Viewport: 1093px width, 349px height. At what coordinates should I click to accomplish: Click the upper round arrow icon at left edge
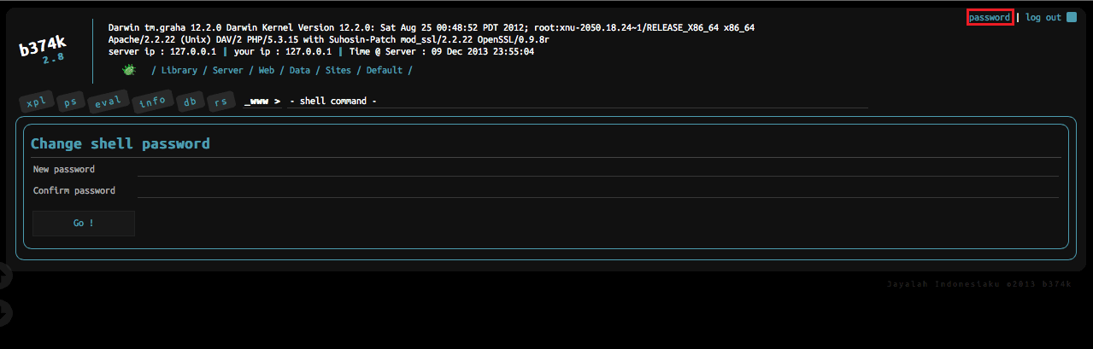tap(4, 276)
